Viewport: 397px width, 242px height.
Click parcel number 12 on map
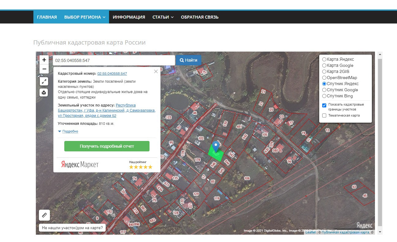point(327,130)
